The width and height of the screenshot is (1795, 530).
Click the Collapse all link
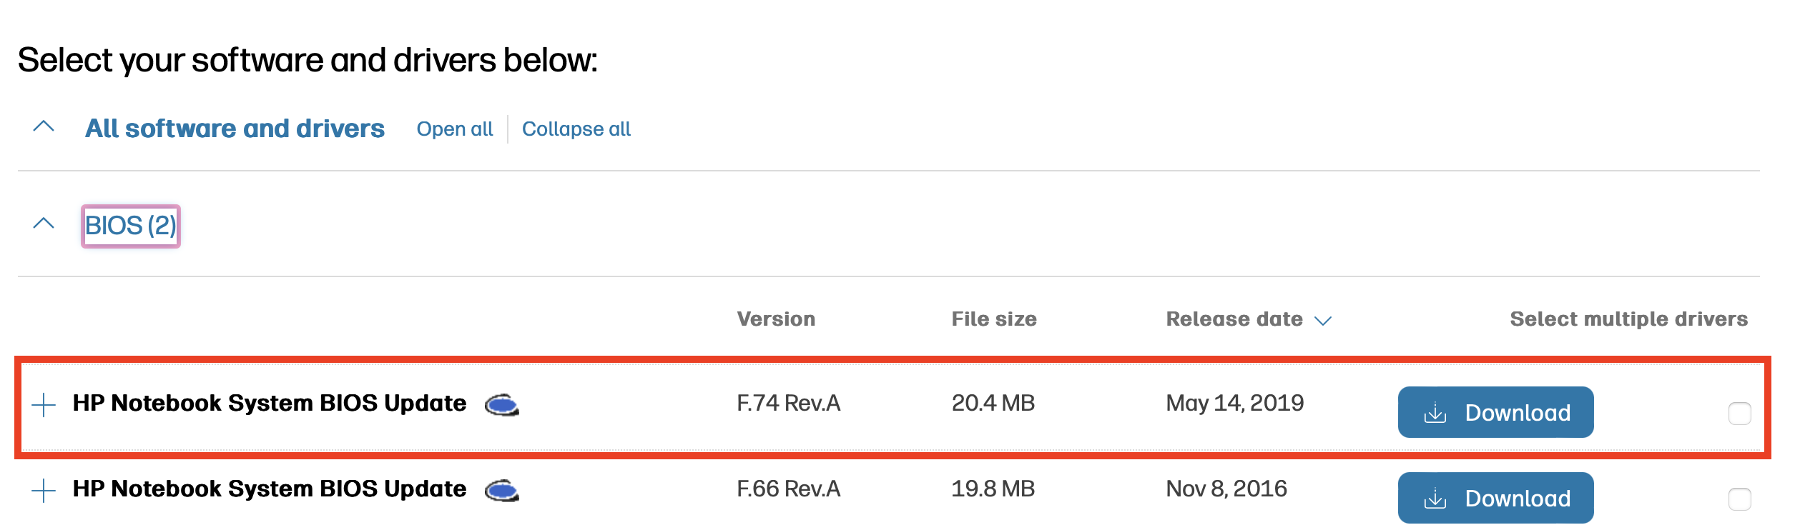(576, 129)
